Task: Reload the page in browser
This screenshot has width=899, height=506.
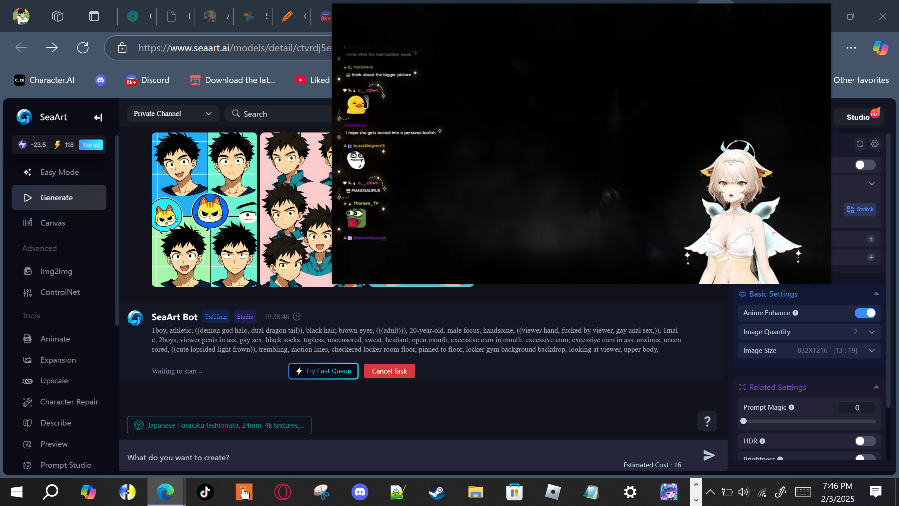Action: click(83, 47)
